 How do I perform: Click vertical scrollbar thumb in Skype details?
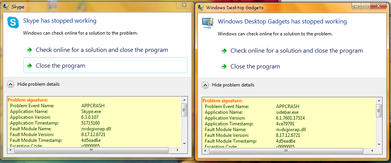coord(184,110)
